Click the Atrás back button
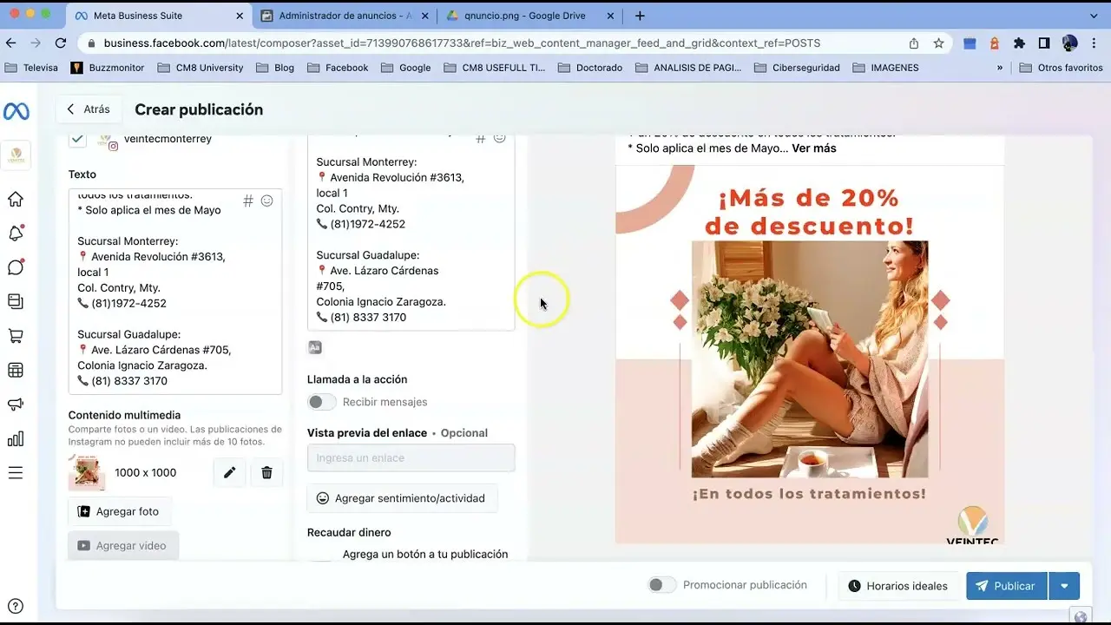The image size is (1111, 625). [88, 109]
